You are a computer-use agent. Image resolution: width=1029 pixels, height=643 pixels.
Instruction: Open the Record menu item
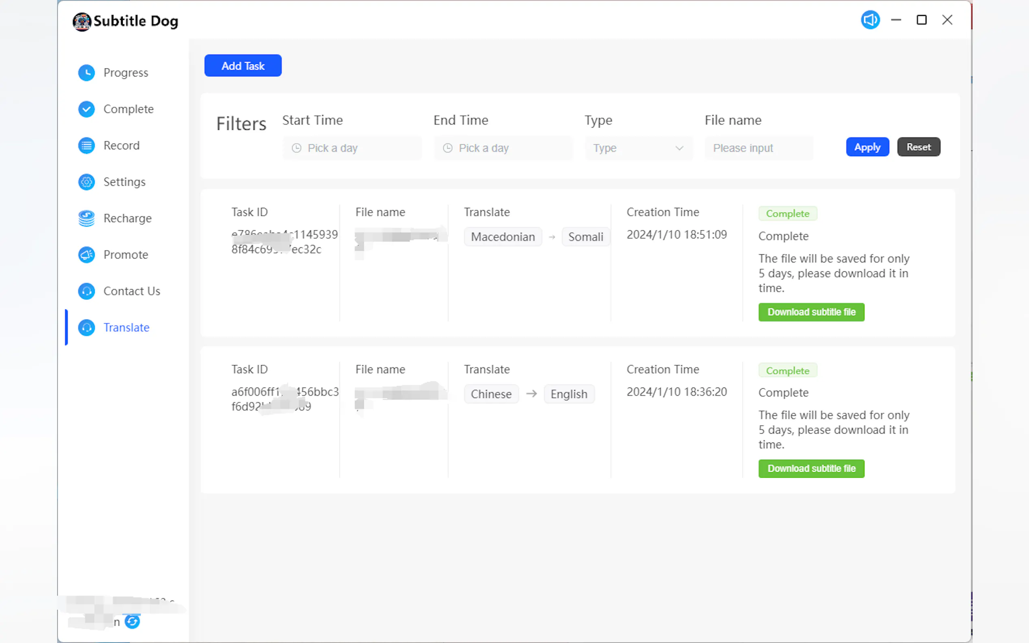[121, 145]
